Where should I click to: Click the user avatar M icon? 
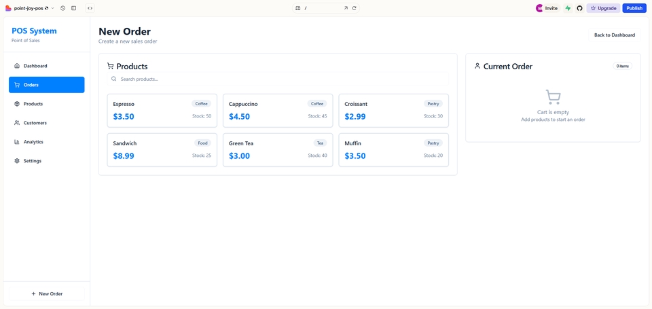pos(539,8)
